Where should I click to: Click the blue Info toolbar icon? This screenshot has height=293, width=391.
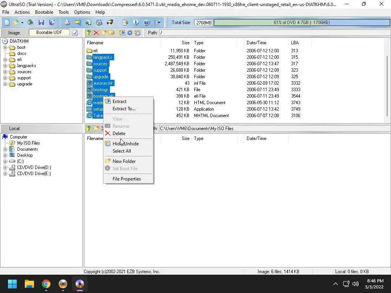(136, 23)
